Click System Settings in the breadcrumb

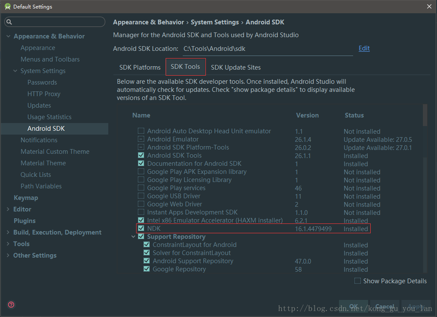(x=214, y=22)
